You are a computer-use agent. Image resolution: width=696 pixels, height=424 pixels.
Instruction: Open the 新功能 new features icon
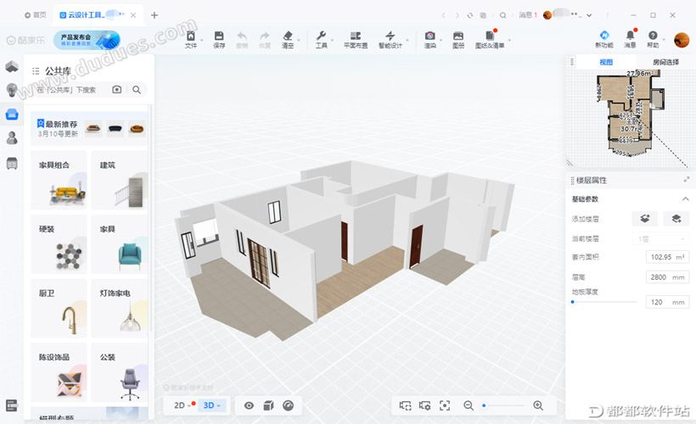tap(604, 35)
